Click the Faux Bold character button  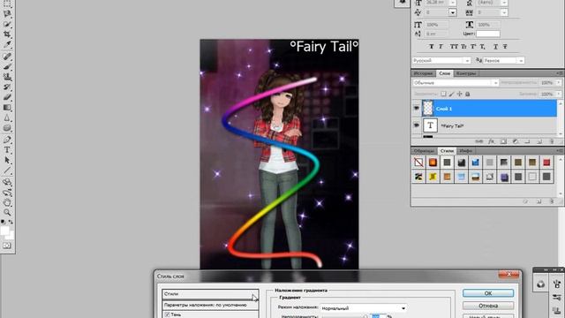pos(432,47)
